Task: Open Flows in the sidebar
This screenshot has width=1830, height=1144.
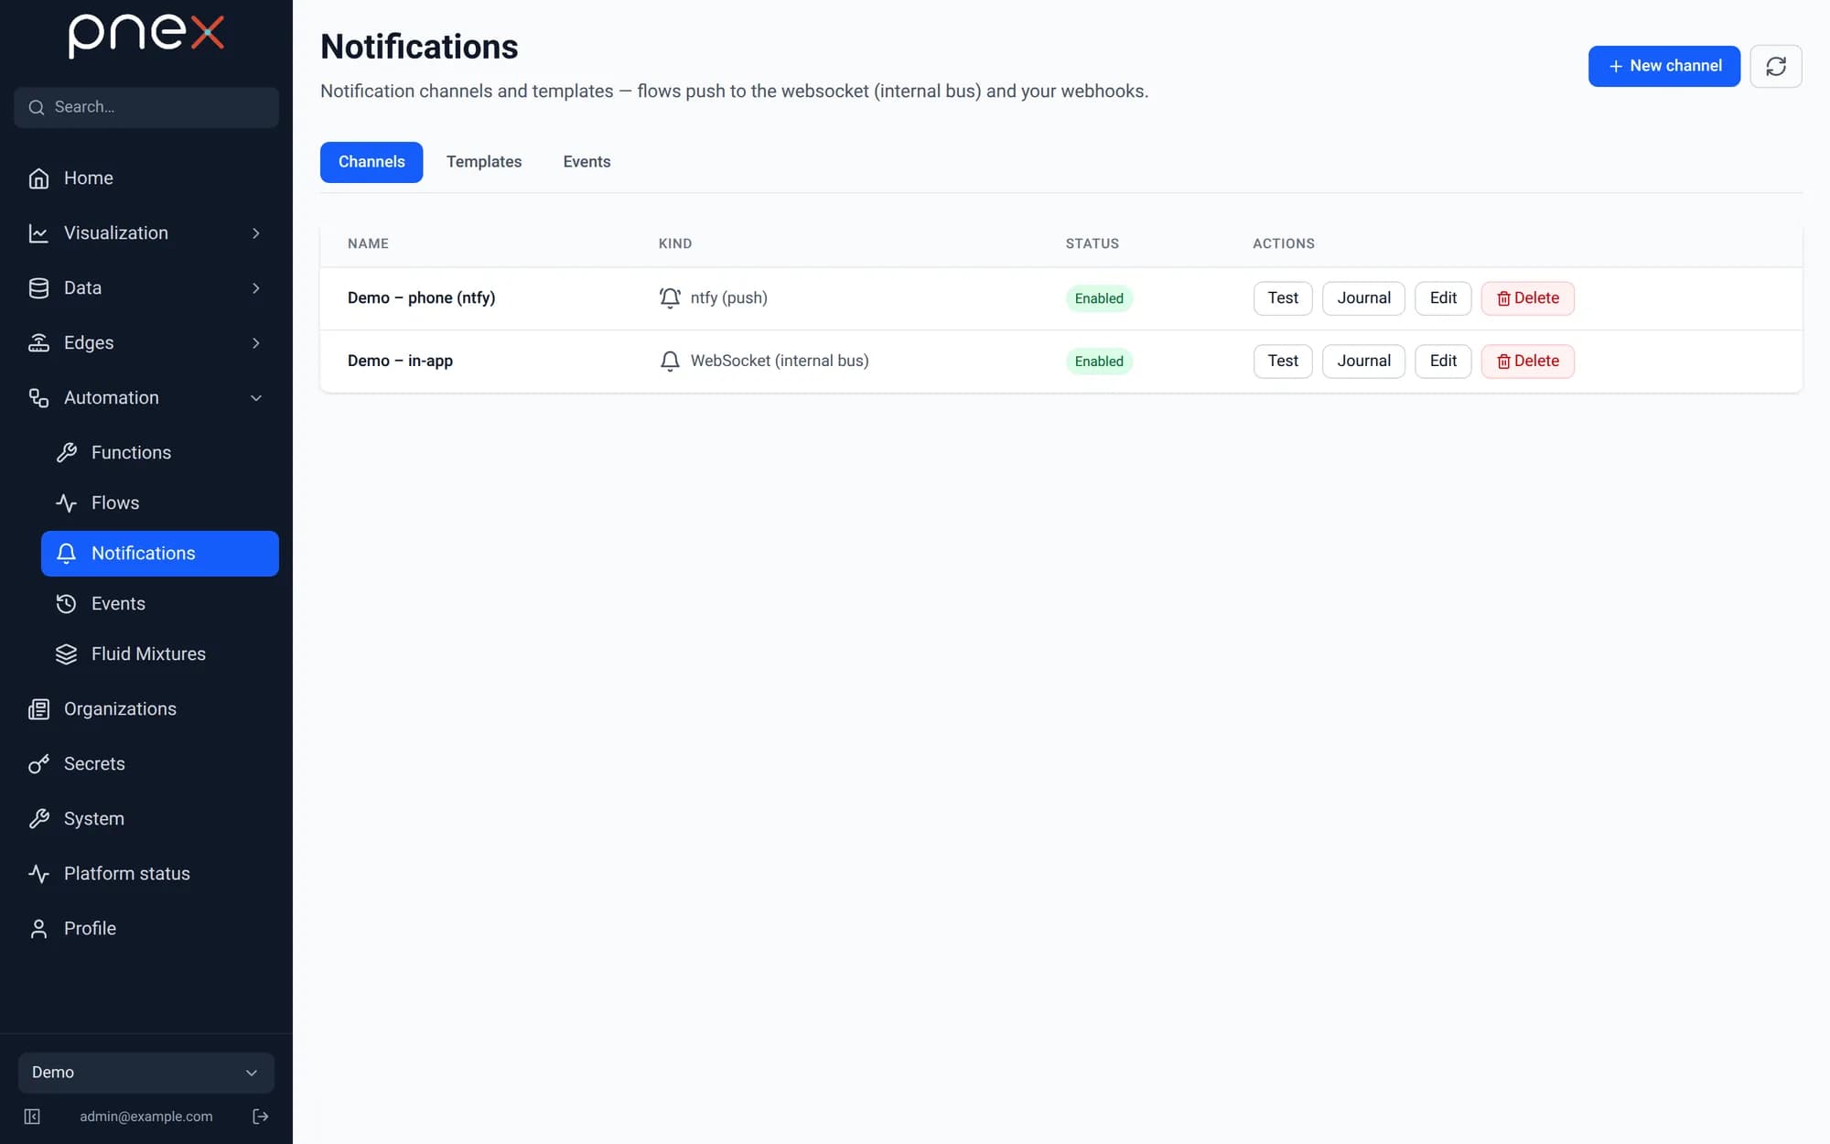Action: pyautogui.click(x=160, y=502)
